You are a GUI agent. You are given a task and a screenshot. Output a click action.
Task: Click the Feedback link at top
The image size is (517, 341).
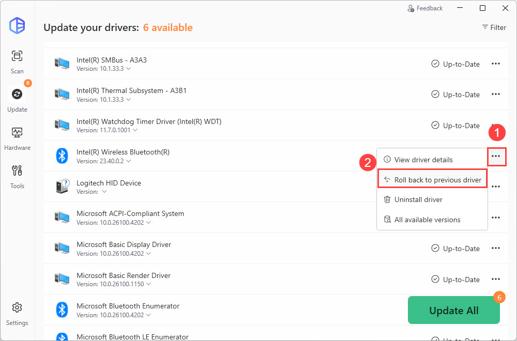tap(425, 8)
